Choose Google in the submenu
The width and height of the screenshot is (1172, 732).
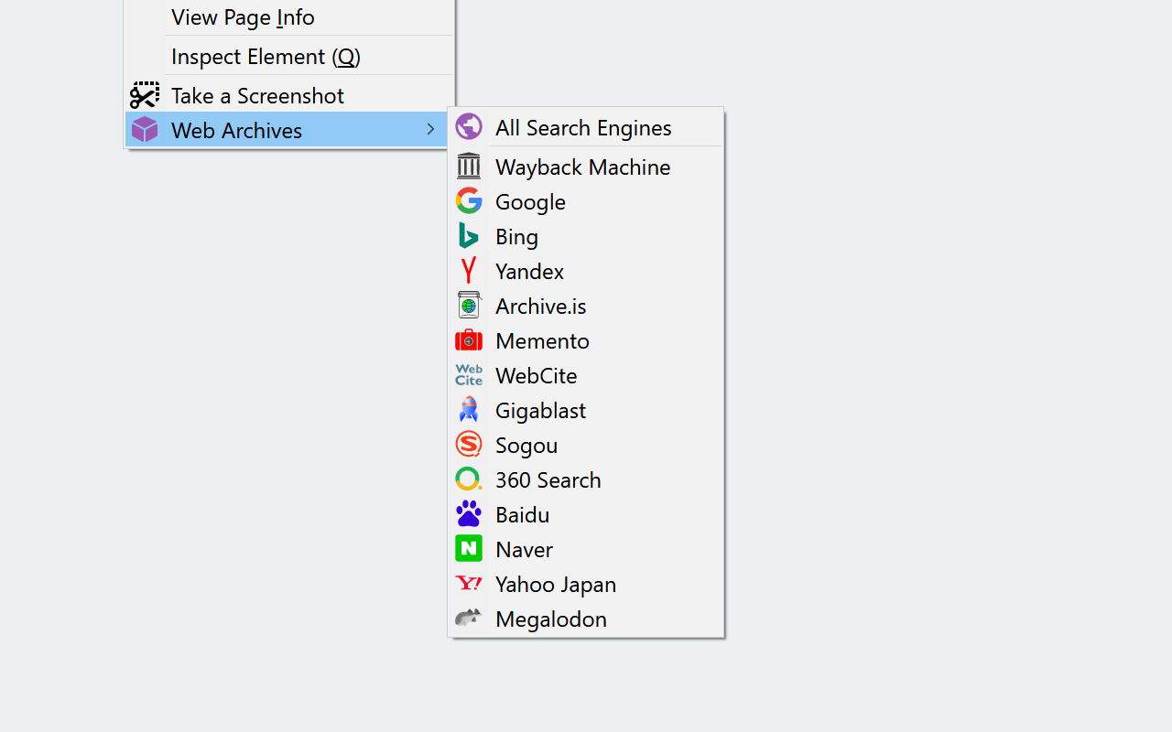[586, 201]
